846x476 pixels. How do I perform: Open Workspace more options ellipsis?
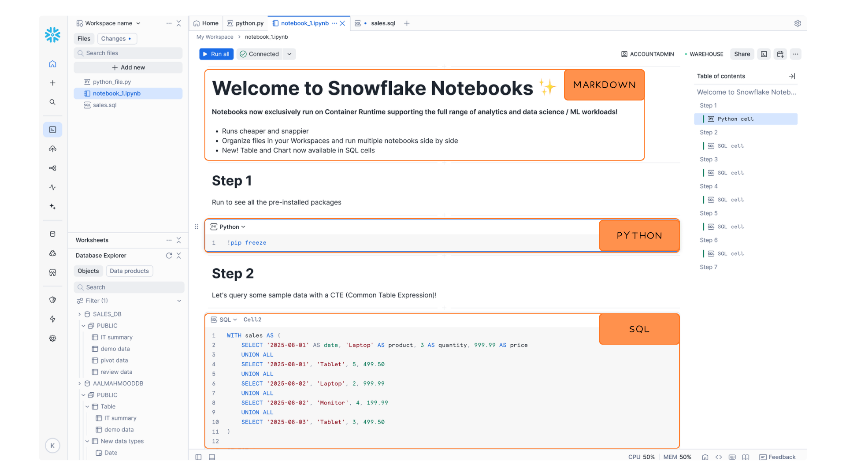point(169,23)
